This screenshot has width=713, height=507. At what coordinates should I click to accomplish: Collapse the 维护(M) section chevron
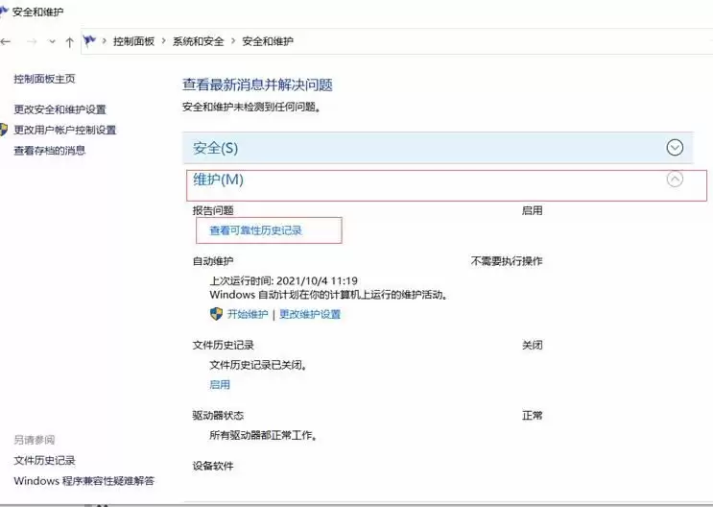point(675,179)
